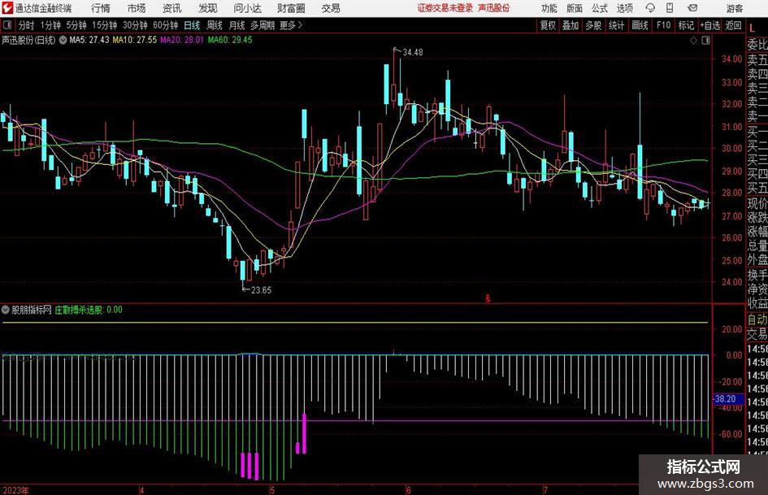
Task: Select the 月线 monthly chart tab
Action: (236, 25)
